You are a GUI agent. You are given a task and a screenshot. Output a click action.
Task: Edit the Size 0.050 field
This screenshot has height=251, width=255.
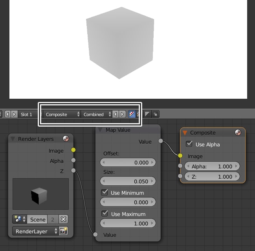click(x=128, y=181)
